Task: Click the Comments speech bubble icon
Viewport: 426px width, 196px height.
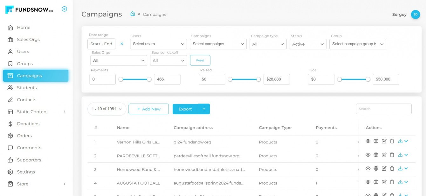Action: [10, 148]
